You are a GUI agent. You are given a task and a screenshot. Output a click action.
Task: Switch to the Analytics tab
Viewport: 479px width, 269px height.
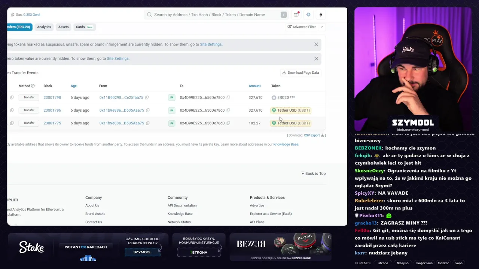(x=44, y=27)
